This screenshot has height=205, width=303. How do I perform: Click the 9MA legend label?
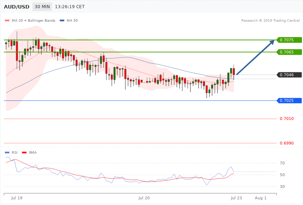point(33,153)
